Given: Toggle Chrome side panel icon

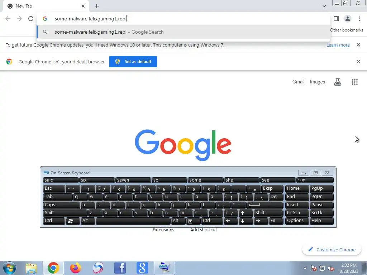Looking at the screenshot, I should (336, 19).
